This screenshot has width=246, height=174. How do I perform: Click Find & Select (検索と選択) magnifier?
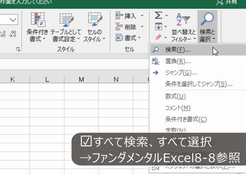207,27
